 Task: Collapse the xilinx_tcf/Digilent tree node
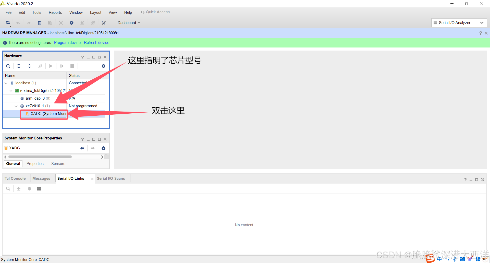pos(11,91)
